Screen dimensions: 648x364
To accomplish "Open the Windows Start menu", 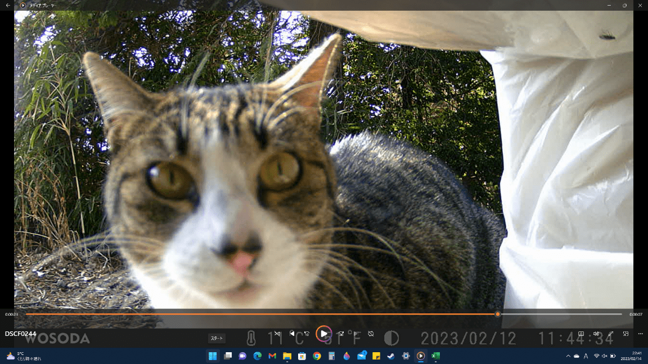I will 213,356.
